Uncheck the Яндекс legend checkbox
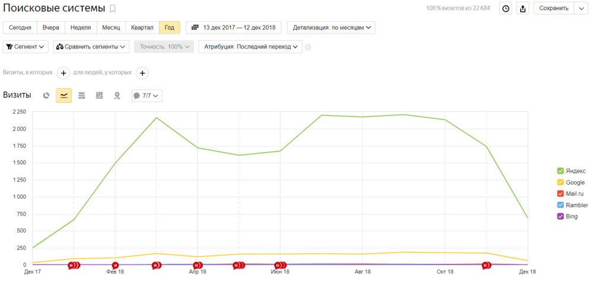593x284 pixels. point(560,171)
